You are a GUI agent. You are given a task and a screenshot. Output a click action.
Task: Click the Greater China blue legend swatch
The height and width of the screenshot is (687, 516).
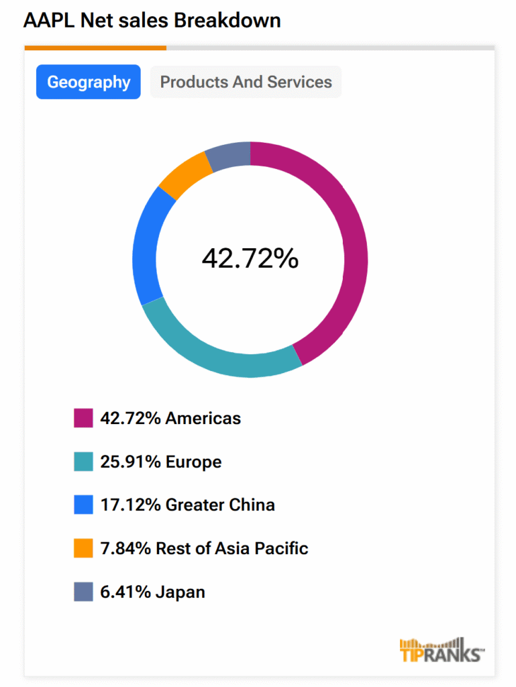83,505
